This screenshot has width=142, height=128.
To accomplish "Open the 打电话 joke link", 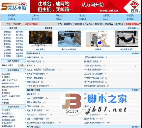I will click(30, 65).
